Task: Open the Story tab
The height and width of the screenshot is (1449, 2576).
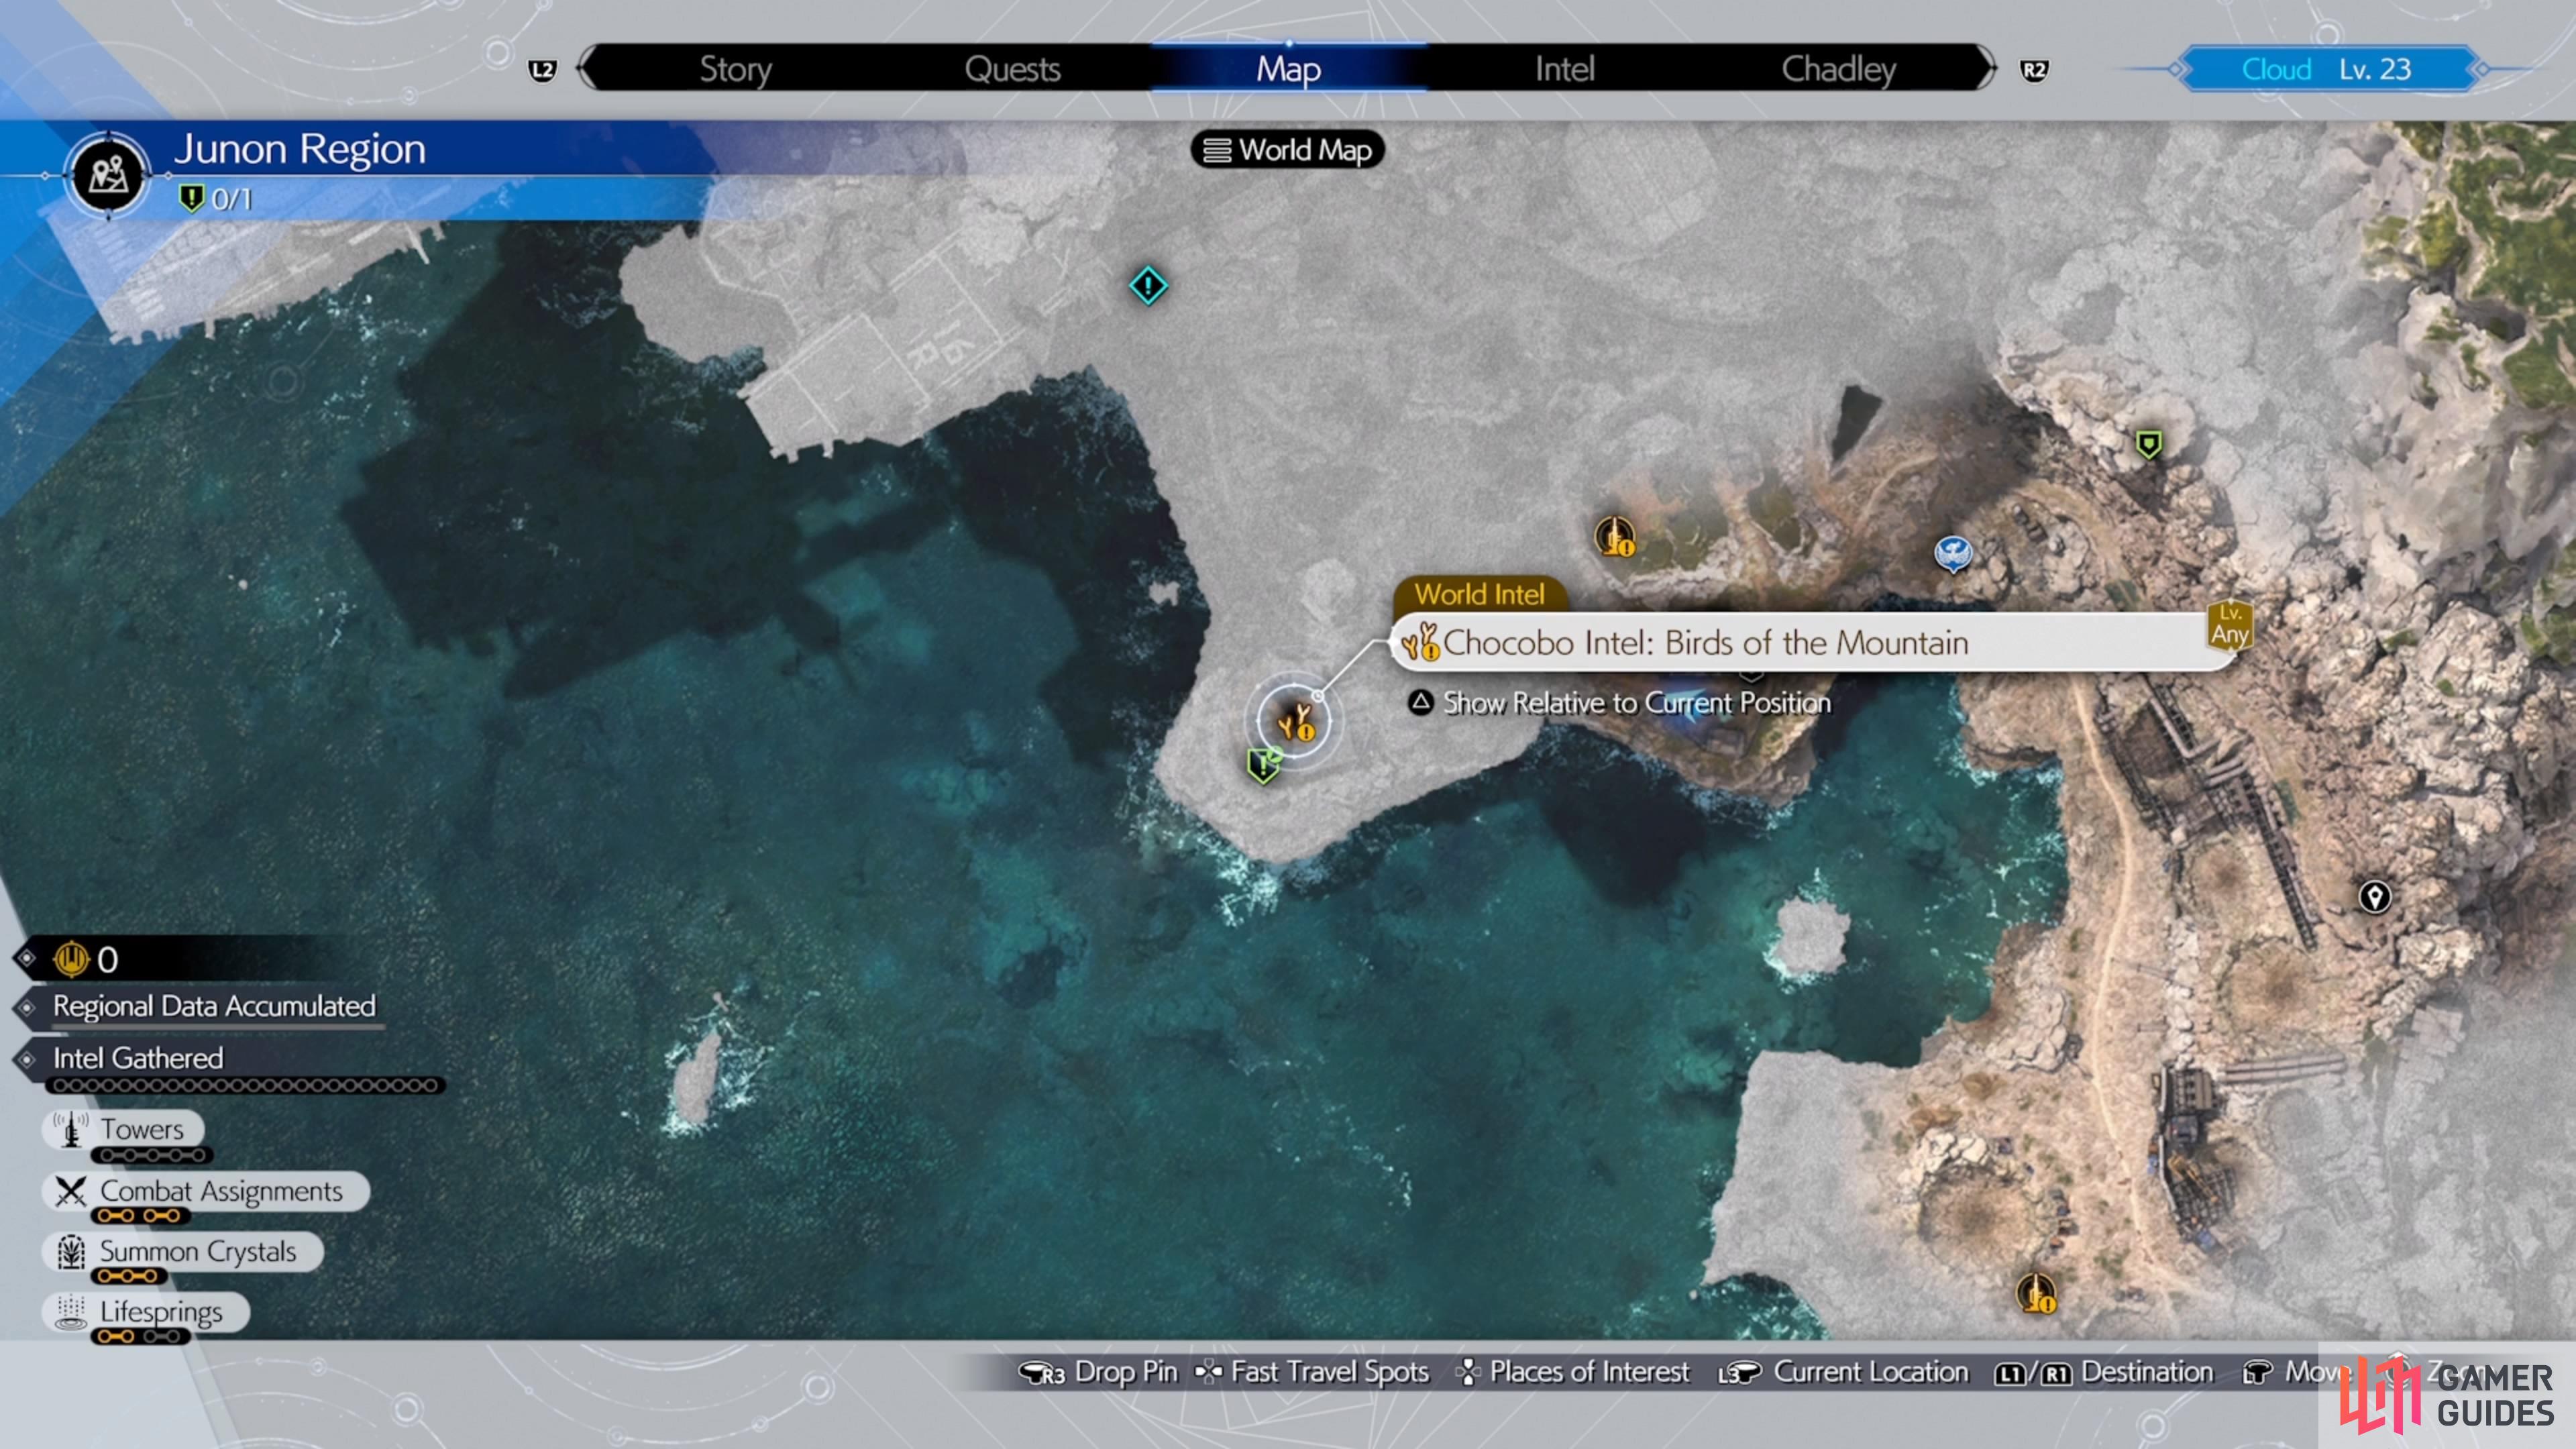Action: 735,69
